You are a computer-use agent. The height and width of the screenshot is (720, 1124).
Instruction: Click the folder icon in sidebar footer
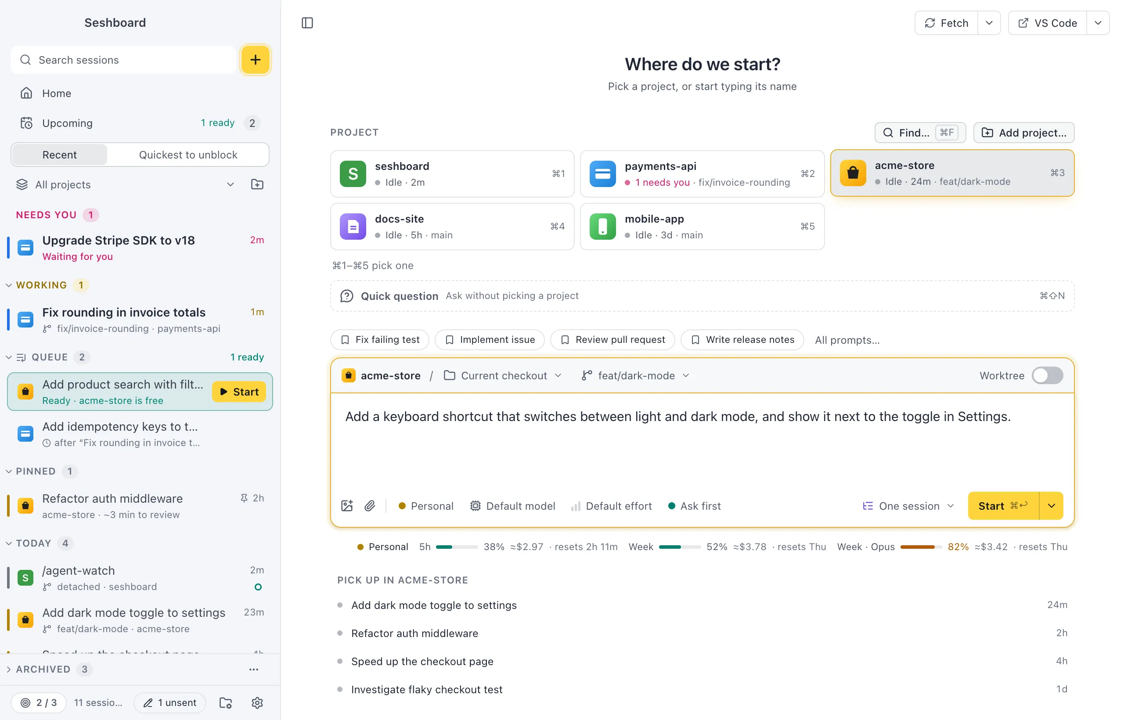pyautogui.click(x=226, y=703)
